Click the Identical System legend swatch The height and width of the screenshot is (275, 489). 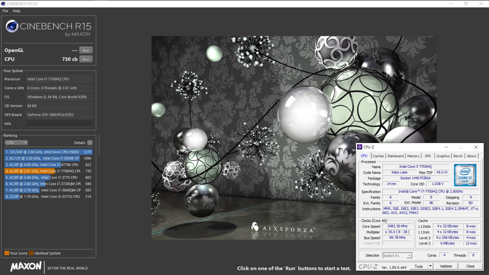coord(31,253)
